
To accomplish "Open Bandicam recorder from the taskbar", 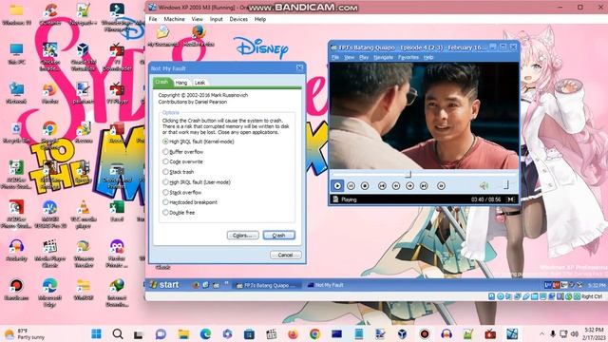I will click(x=425, y=333).
